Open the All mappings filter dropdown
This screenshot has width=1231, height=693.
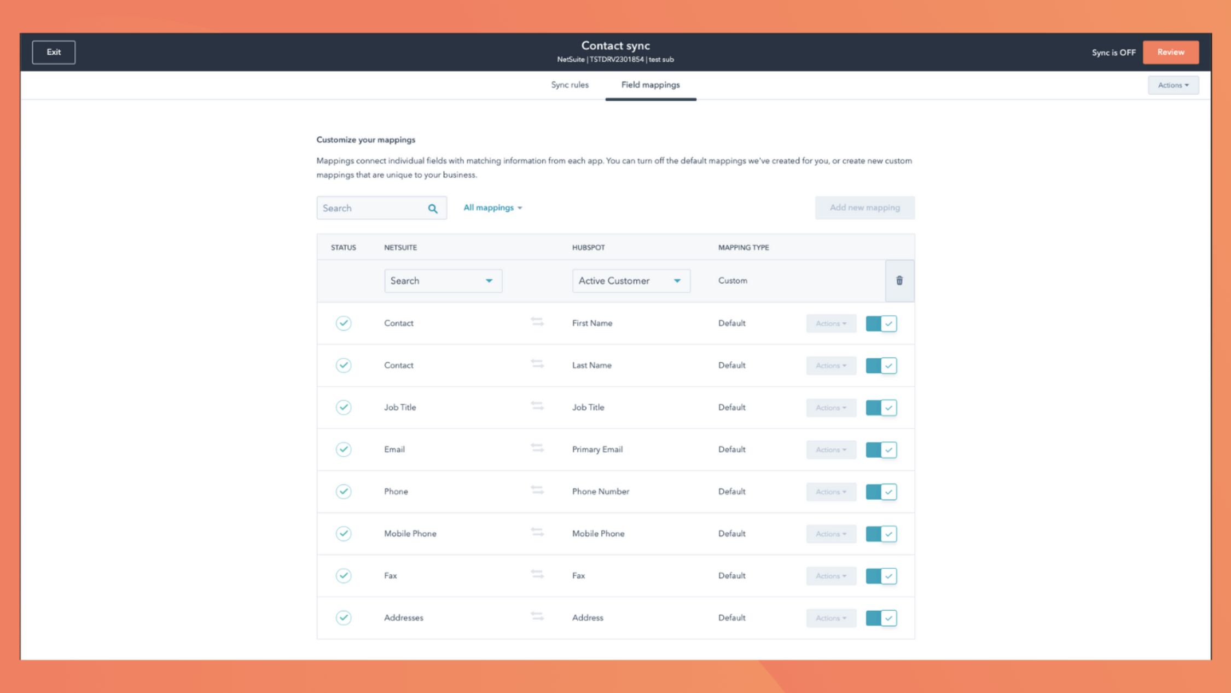pos(492,208)
